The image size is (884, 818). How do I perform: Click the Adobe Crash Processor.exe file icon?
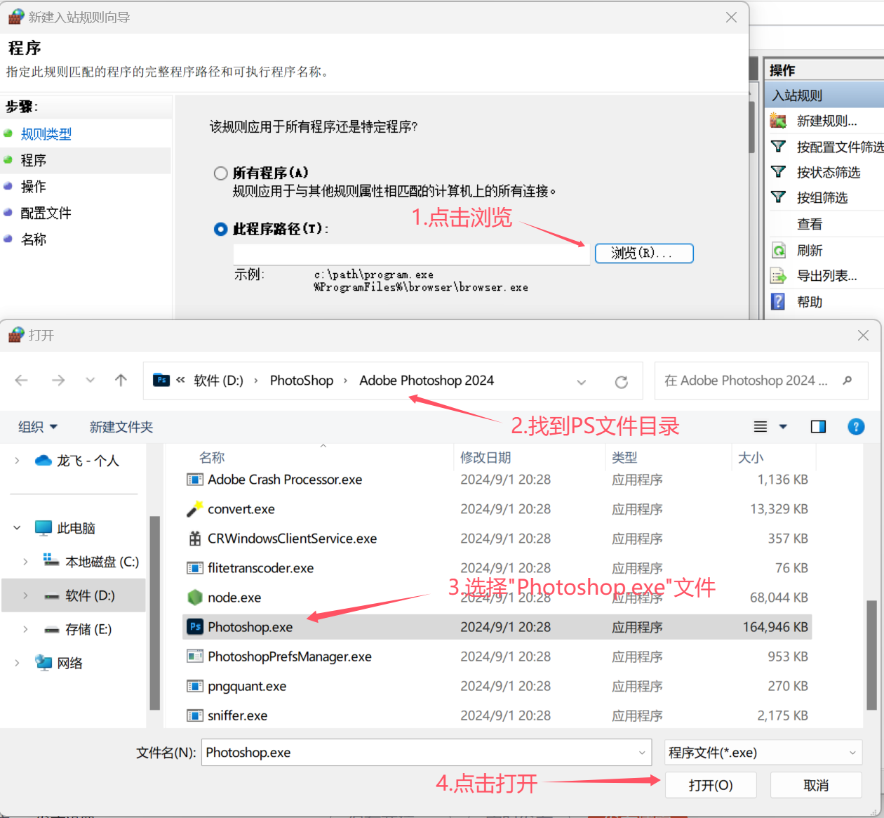(x=195, y=480)
